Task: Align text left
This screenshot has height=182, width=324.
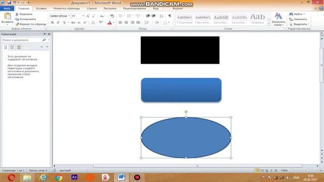Action: 120,22
